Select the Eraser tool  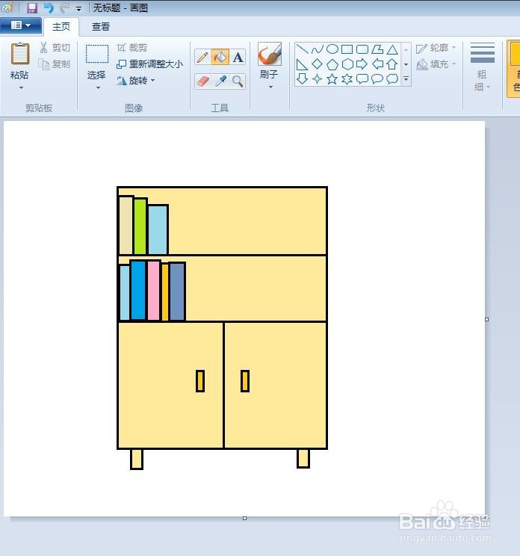[202, 81]
